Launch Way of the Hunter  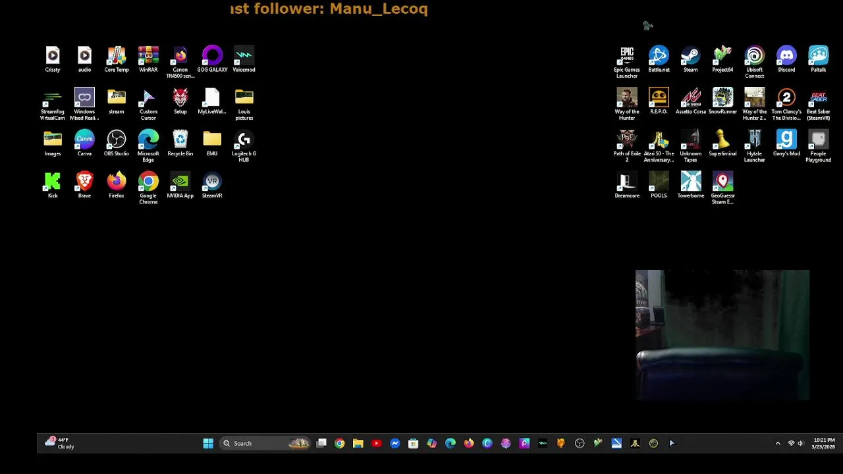tap(627, 104)
